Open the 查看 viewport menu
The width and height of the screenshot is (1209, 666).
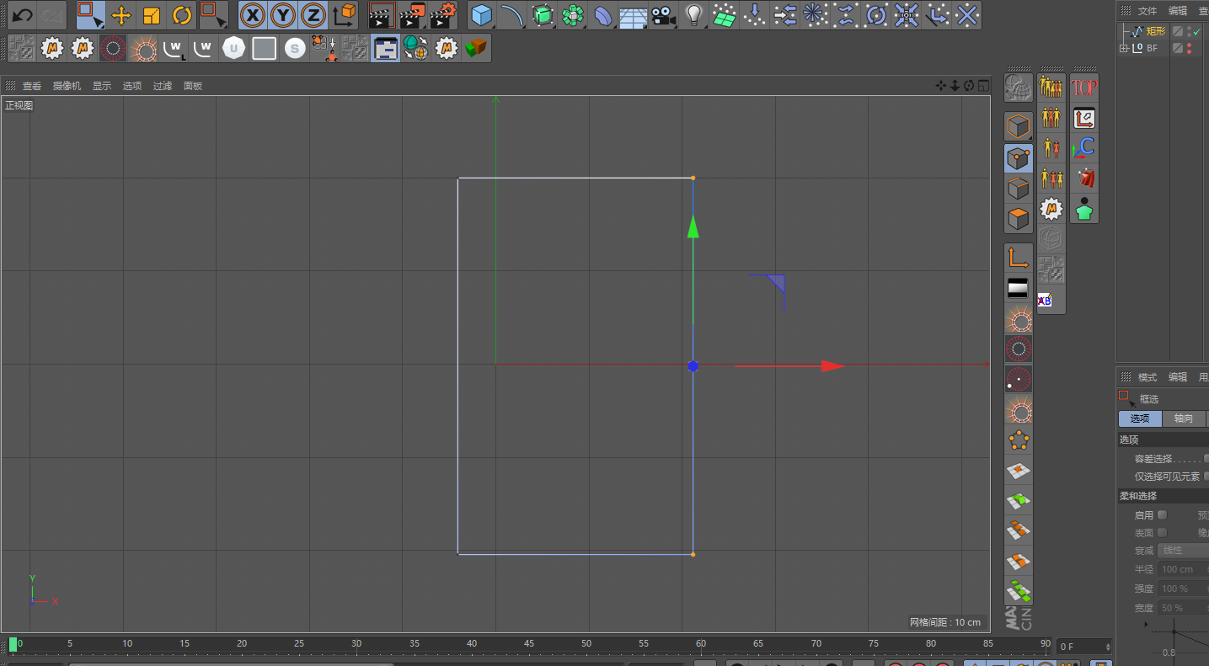[x=32, y=86]
